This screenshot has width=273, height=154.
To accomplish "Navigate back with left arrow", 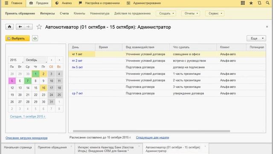I will pos(20,27).
